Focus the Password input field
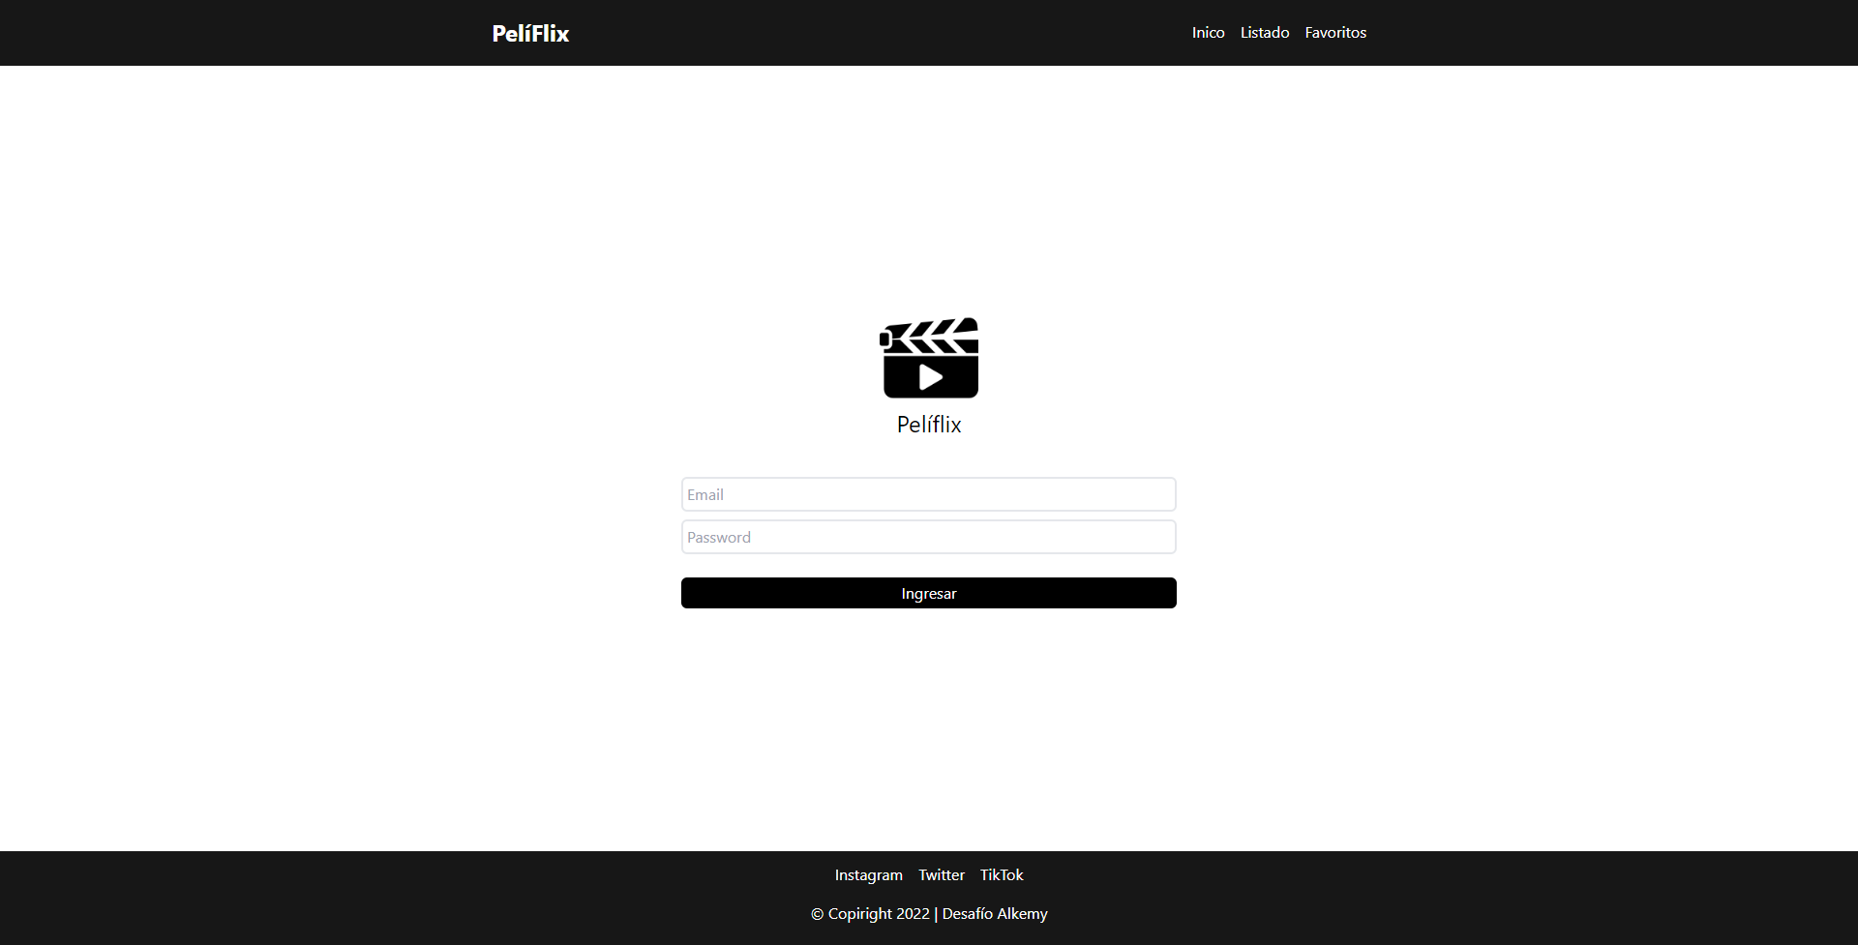 (929, 537)
